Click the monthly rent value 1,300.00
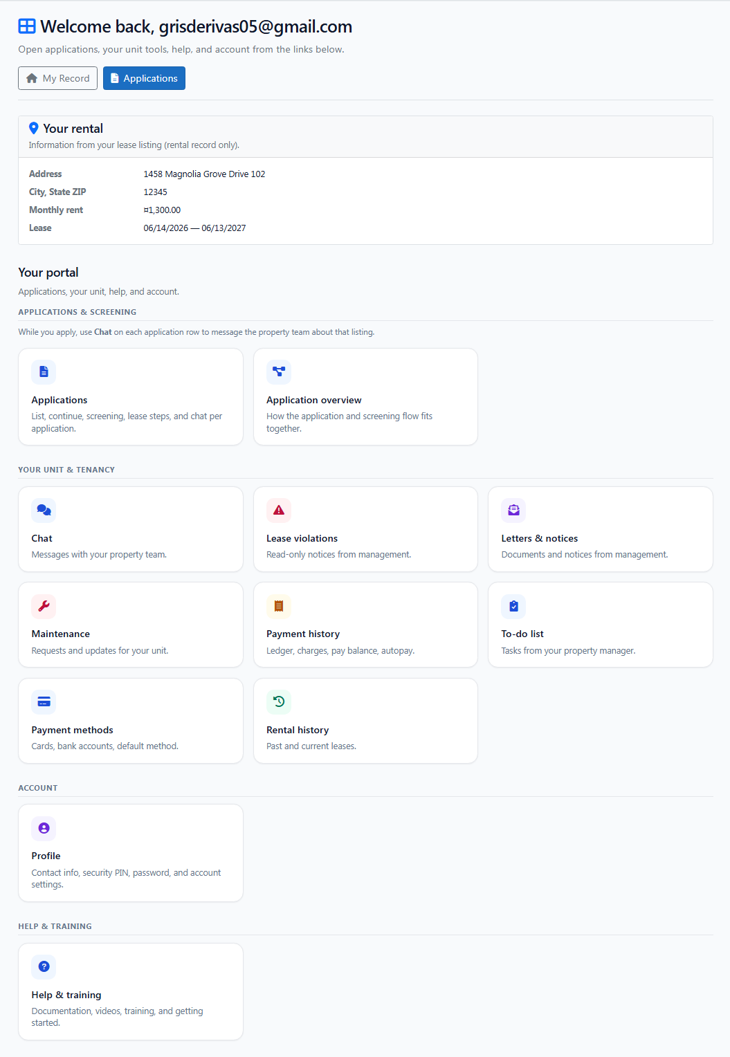The width and height of the screenshot is (730, 1057). point(162,210)
